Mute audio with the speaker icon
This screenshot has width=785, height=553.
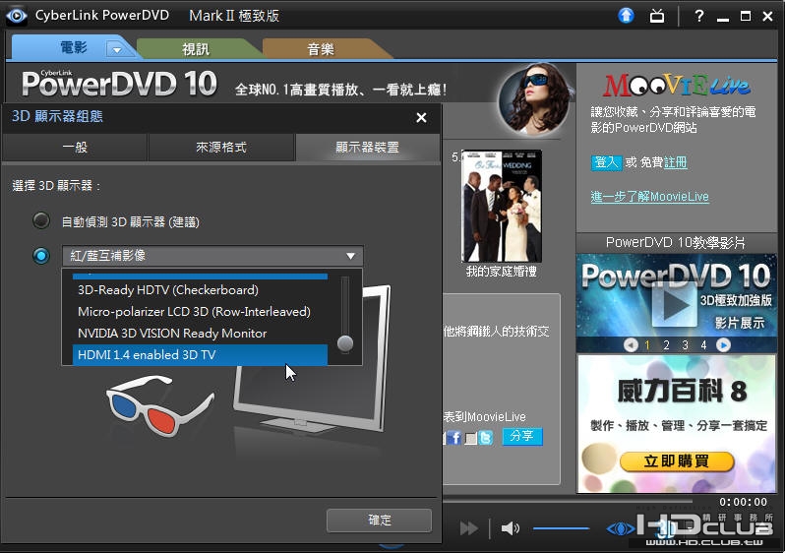(511, 528)
